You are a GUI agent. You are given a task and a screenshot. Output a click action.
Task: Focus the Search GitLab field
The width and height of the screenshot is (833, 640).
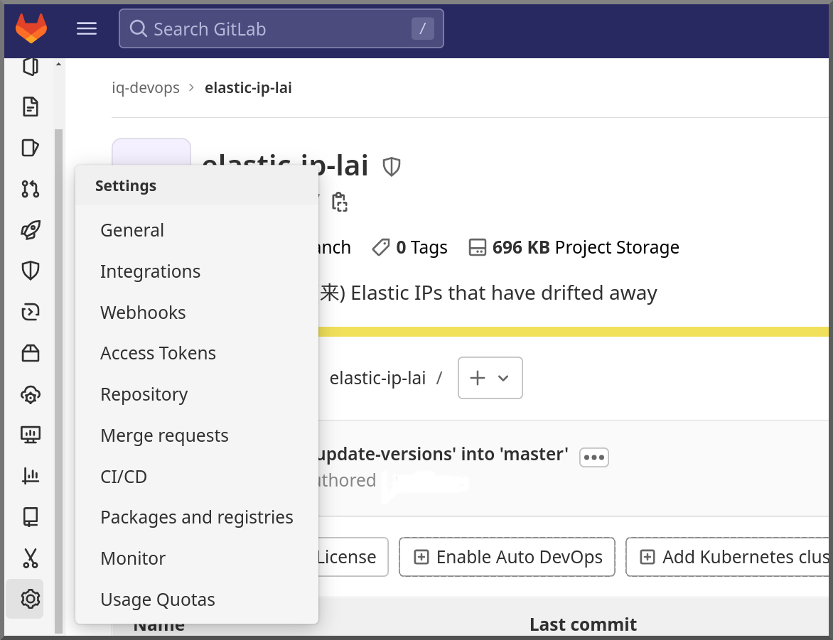pyautogui.click(x=281, y=28)
